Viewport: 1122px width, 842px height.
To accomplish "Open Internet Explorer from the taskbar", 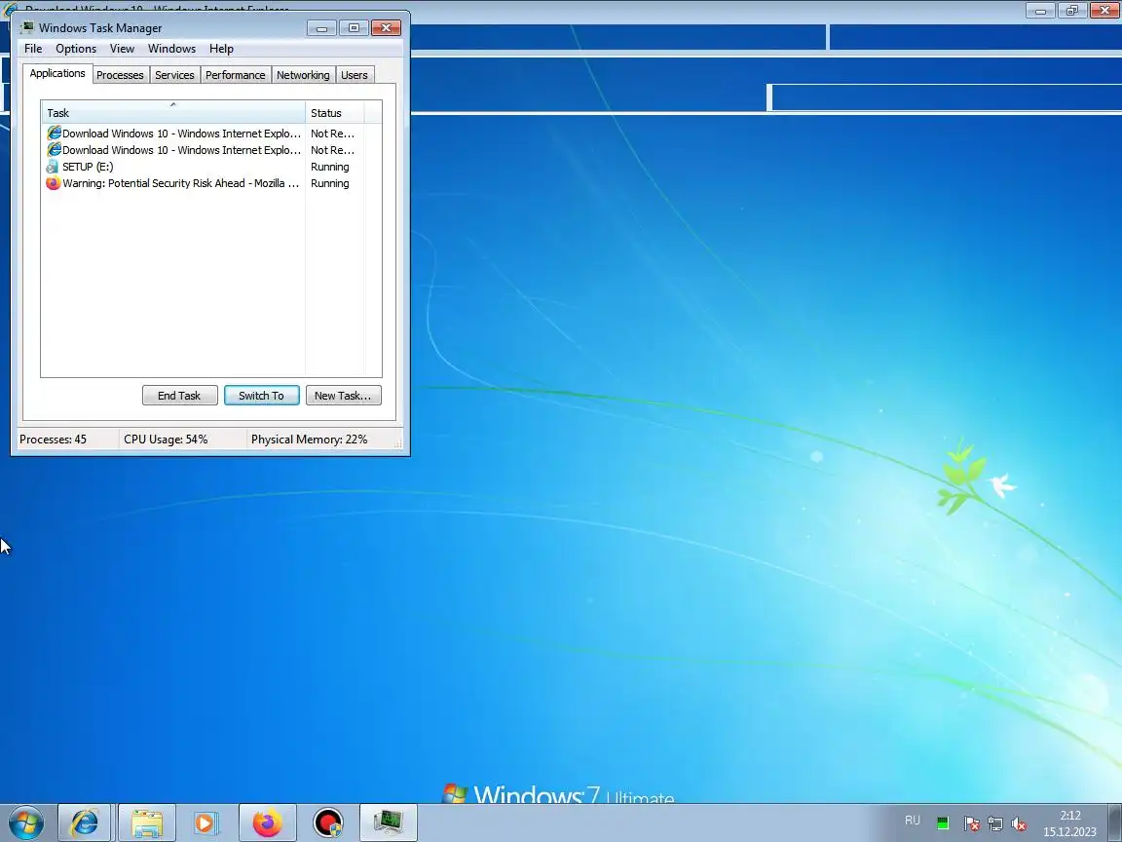I will click(x=85, y=823).
